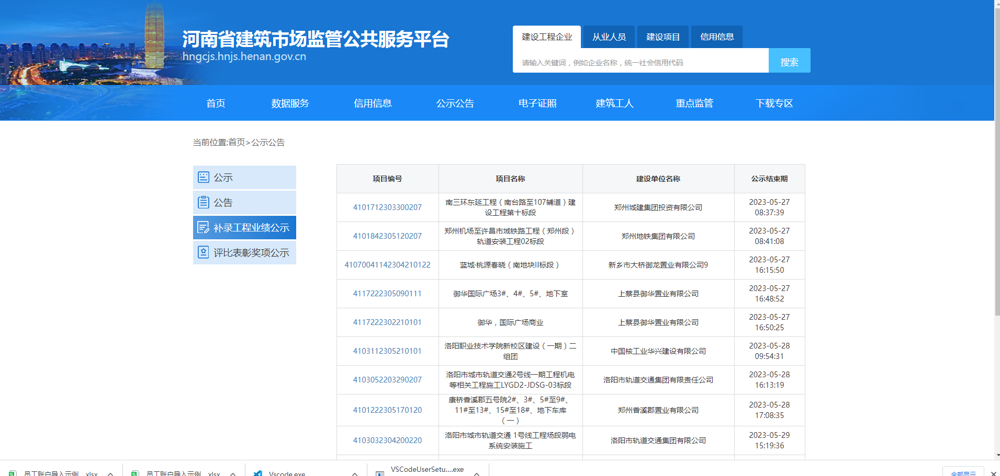Open 信用信息 in the main navigation bar
The width and height of the screenshot is (1000, 476).
click(x=373, y=103)
